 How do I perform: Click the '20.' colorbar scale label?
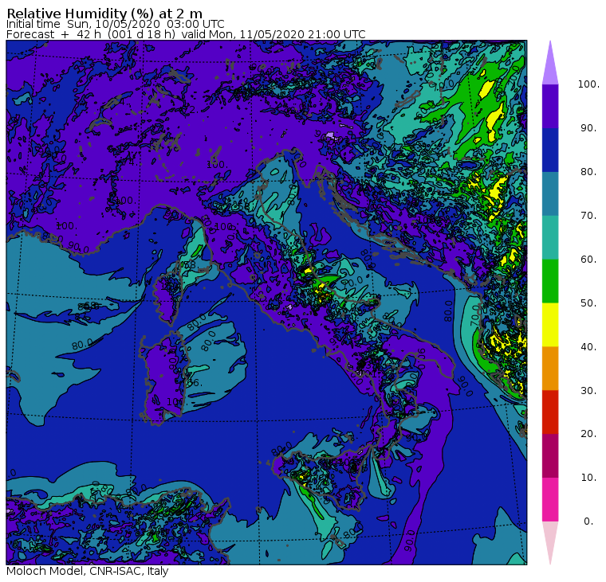[588, 434]
